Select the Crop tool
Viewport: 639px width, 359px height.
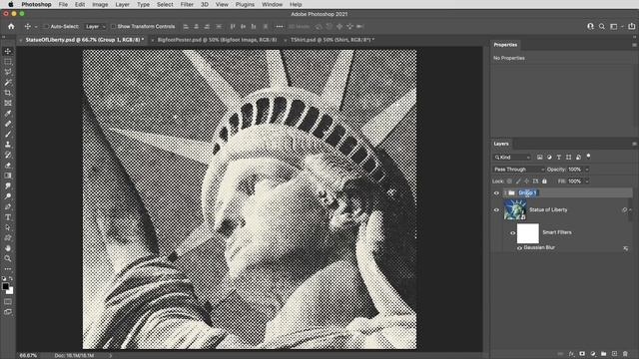point(8,93)
